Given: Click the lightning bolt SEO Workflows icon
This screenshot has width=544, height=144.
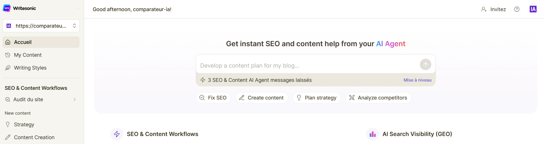Looking at the screenshot, I should click(x=117, y=134).
